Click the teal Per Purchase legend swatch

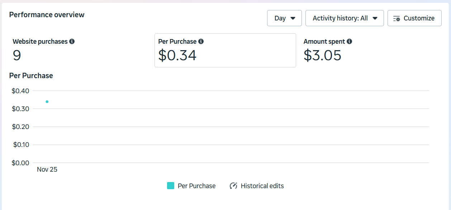coord(171,186)
